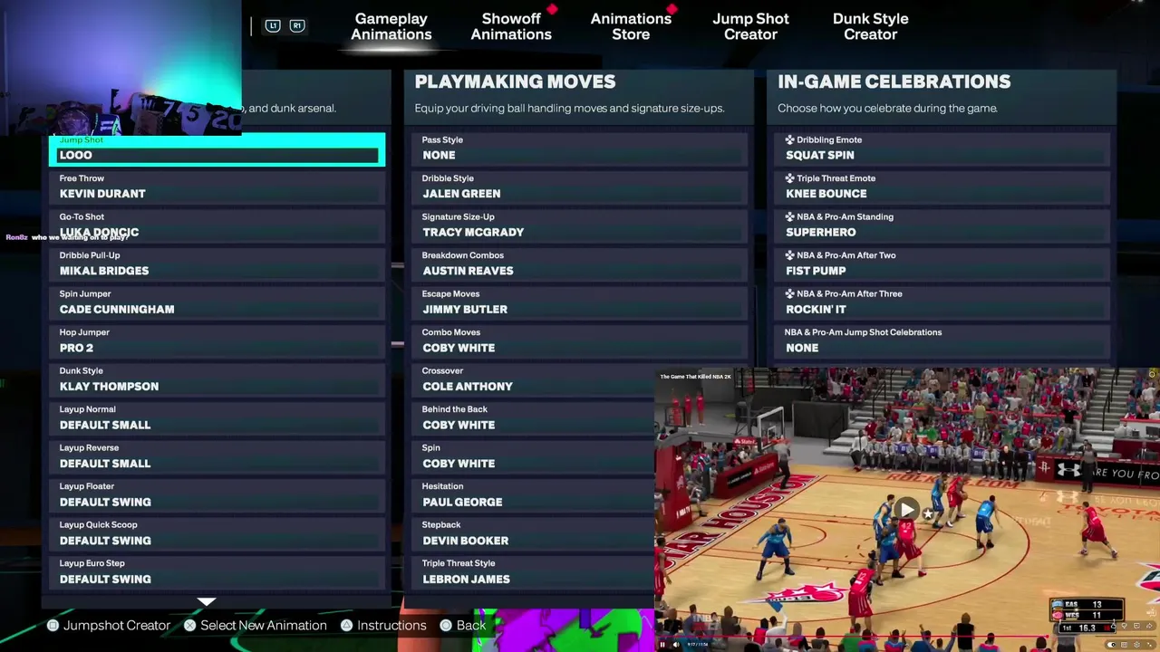Screen dimensions: 1160x652
Task: Open the video player settings gear
Action: 1136,645
